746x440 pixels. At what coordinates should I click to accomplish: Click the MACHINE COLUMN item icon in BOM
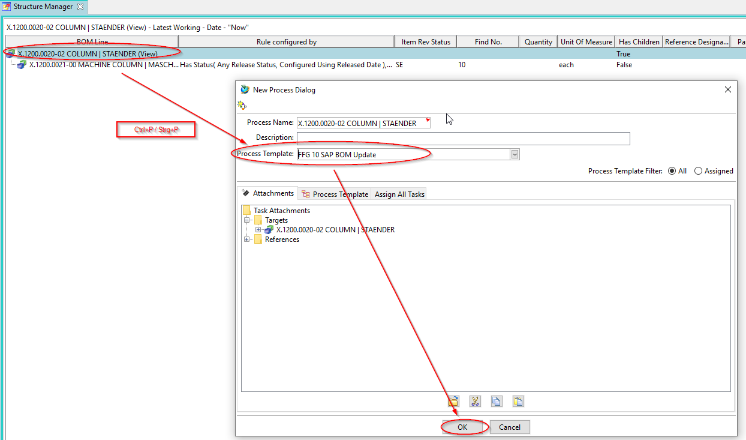tap(22, 65)
